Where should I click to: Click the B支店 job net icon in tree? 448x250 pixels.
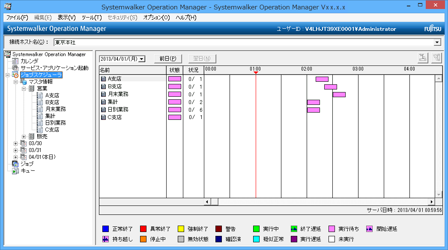point(40,102)
